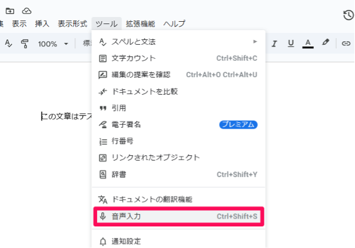Open the ヘルプ menu

(174, 24)
